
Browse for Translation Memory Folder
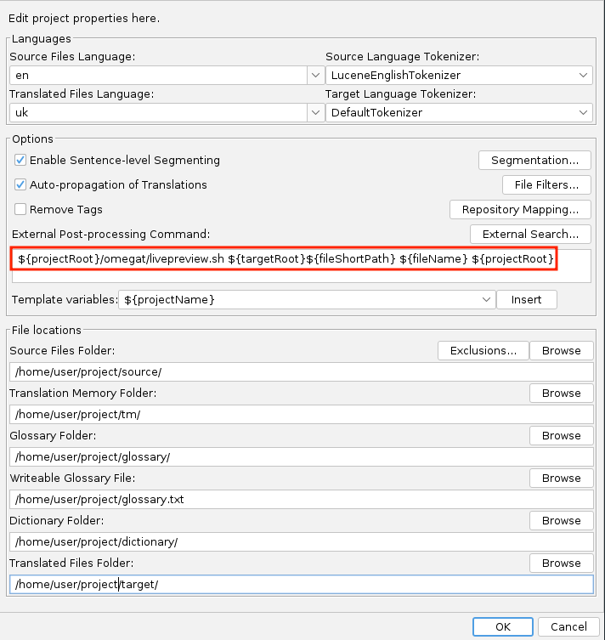coord(561,393)
